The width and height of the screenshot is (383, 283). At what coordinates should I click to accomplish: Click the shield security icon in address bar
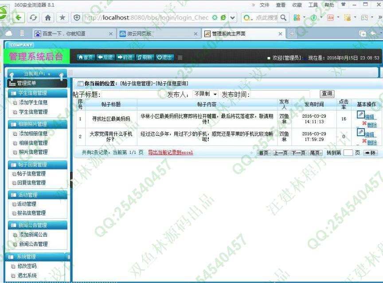click(77, 18)
